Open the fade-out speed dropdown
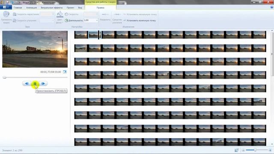This screenshot has height=154, width=274. tap(53, 21)
